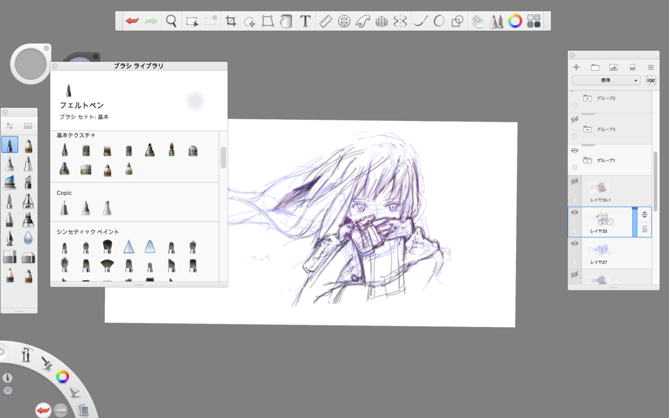
Task: Open the color wheel in corner lagoon
Action: pos(62,377)
